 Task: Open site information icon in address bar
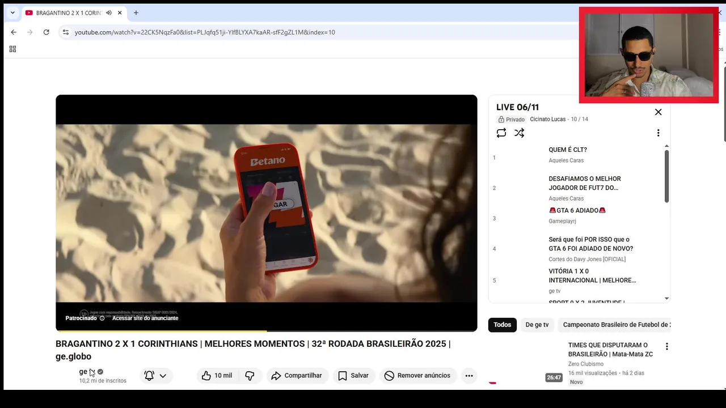[x=66, y=32]
